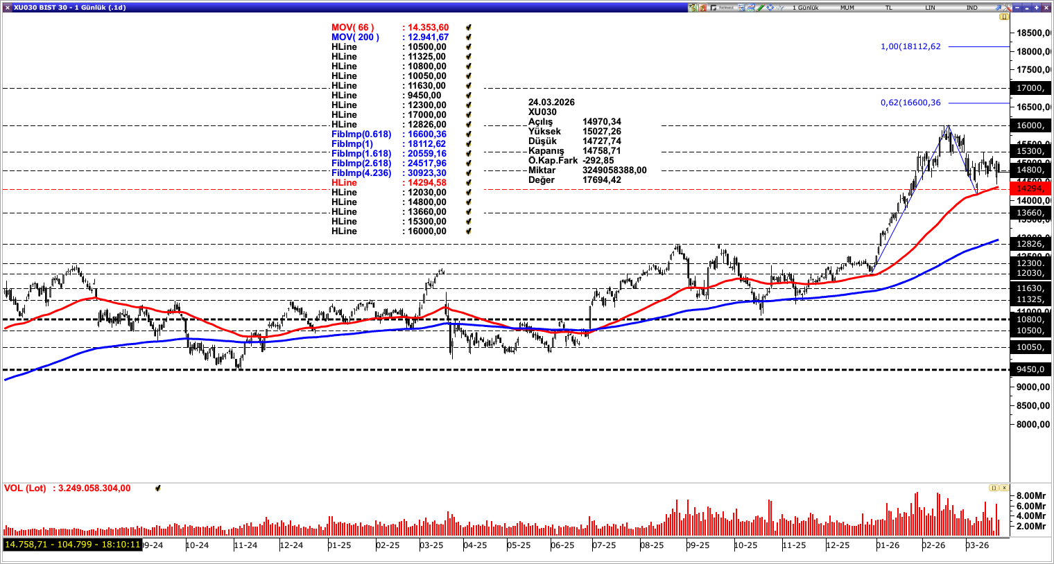This screenshot has height=564, width=1054.
Task: Click the blue diamond drawing icon
Action: point(770,7)
